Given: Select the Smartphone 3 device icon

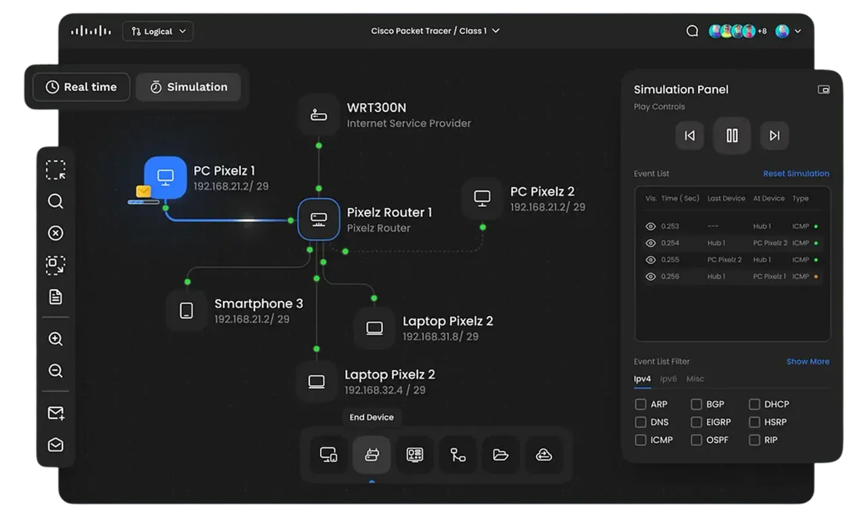Looking at the screenshot, I should (x=187, y=311).
